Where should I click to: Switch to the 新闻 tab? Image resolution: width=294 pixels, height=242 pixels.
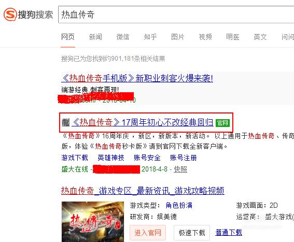[x=95, y=37]
